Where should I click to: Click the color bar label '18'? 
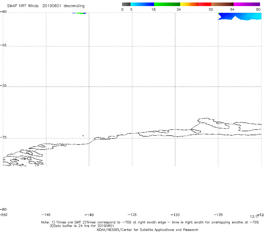coord(153,9)
